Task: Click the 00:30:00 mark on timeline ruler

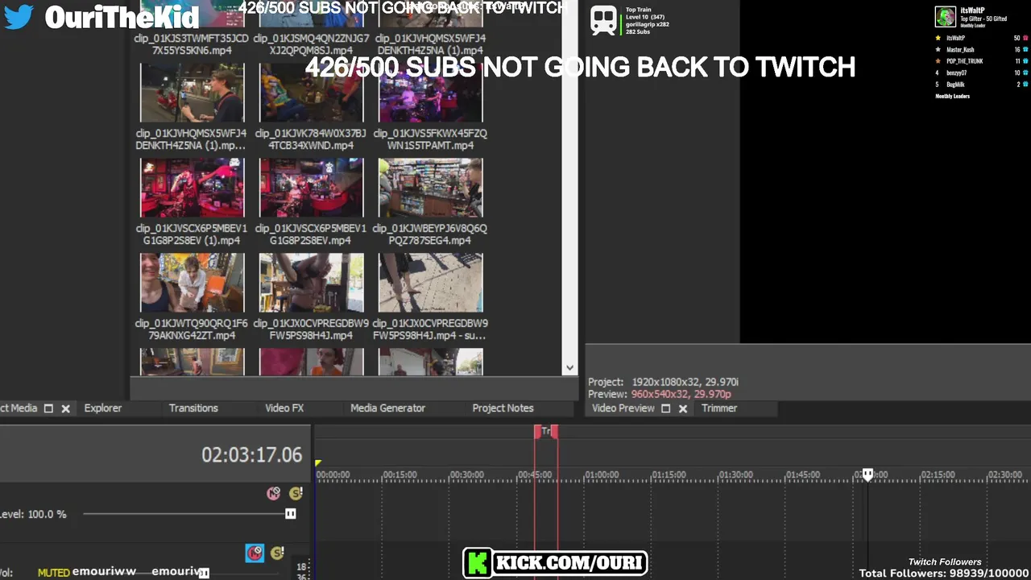Action: click(466, 475)
